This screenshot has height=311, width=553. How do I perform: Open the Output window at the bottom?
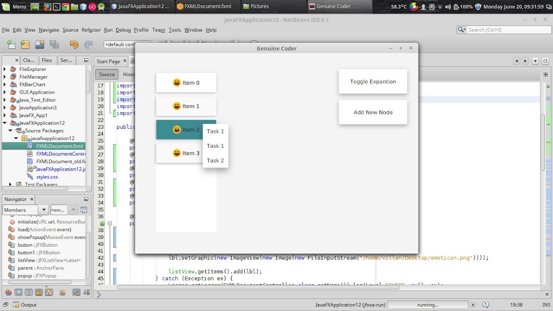[25, 305]
